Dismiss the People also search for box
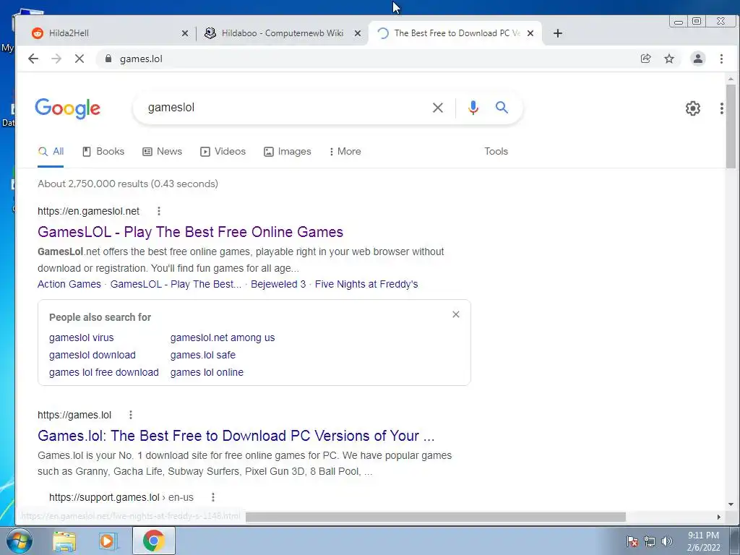 pyautogui.click(x=456, y=314)
